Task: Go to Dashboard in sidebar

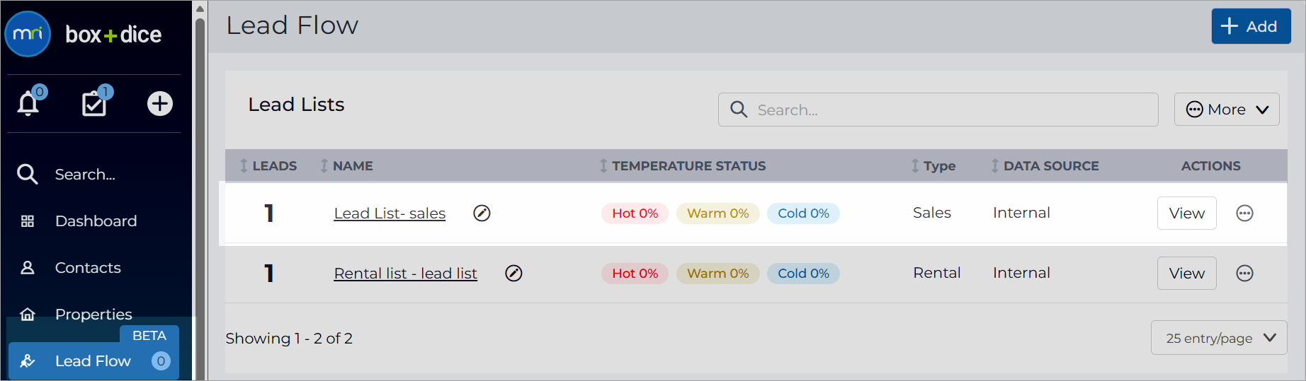Action: 96,221
